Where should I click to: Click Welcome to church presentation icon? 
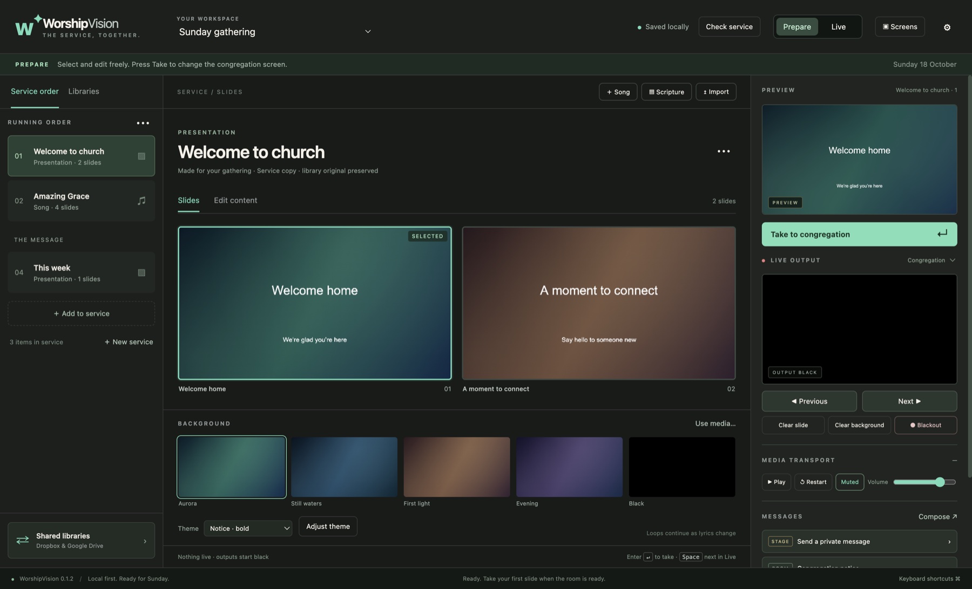click(141, 156)
